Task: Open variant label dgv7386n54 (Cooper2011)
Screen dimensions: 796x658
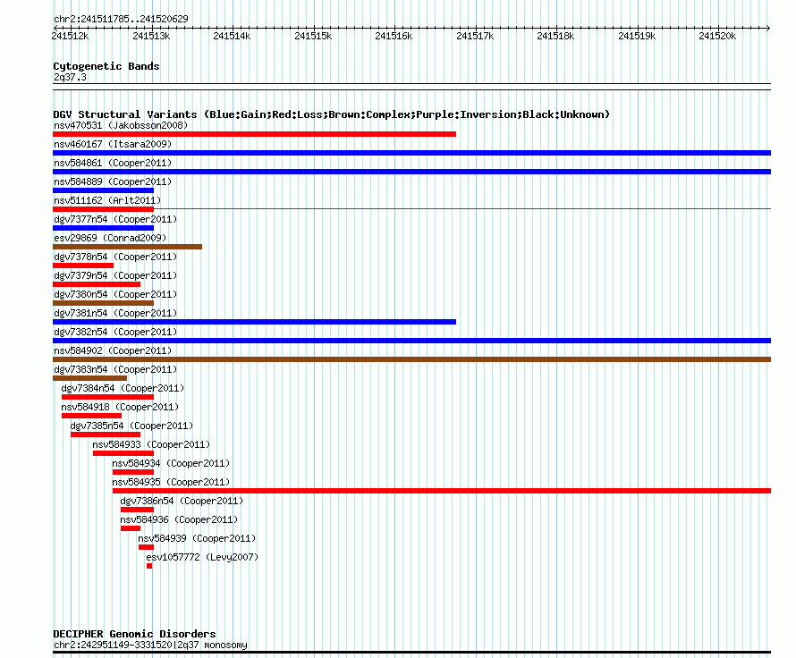Action: pyautogui.click(x=182, y=501)
